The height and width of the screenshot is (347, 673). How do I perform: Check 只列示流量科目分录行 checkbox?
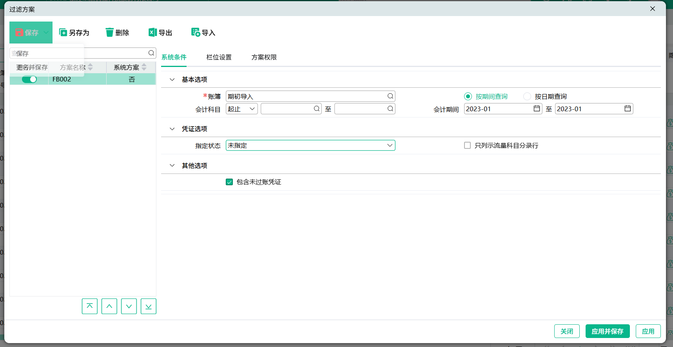(x=467, y=146)
